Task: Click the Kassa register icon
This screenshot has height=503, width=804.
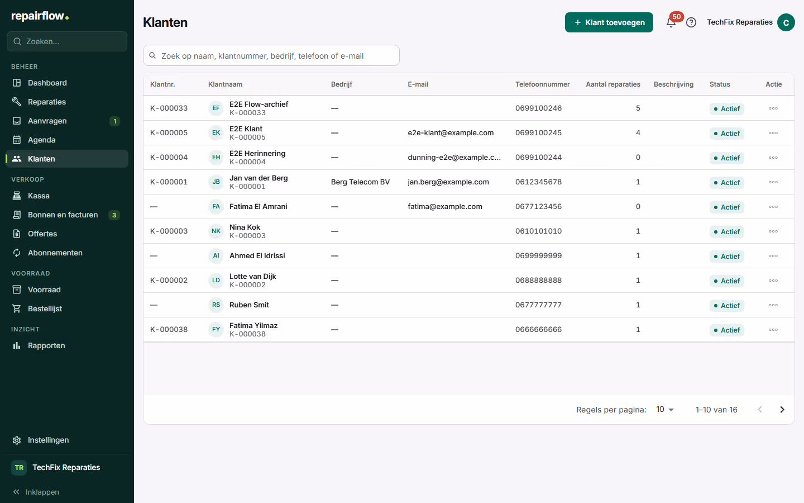Action: [x=17, y=196]
